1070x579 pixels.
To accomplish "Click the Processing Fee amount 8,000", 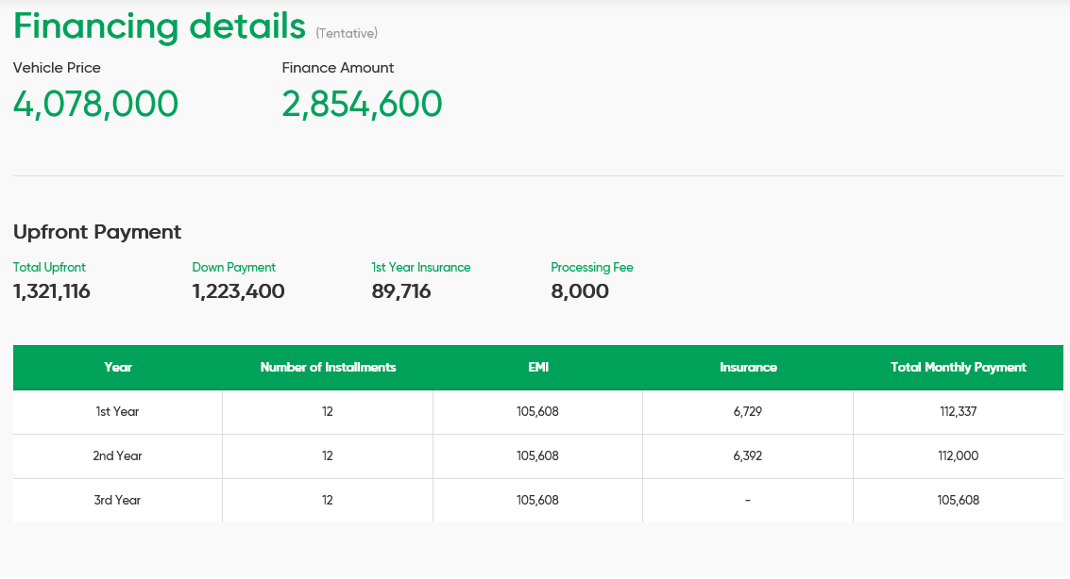I will pyautogui.click(x=580, y=291).
